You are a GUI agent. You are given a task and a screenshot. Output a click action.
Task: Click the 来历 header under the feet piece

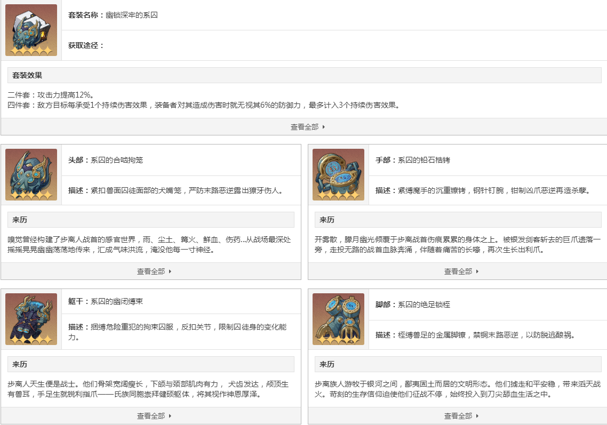coord(327,364)
